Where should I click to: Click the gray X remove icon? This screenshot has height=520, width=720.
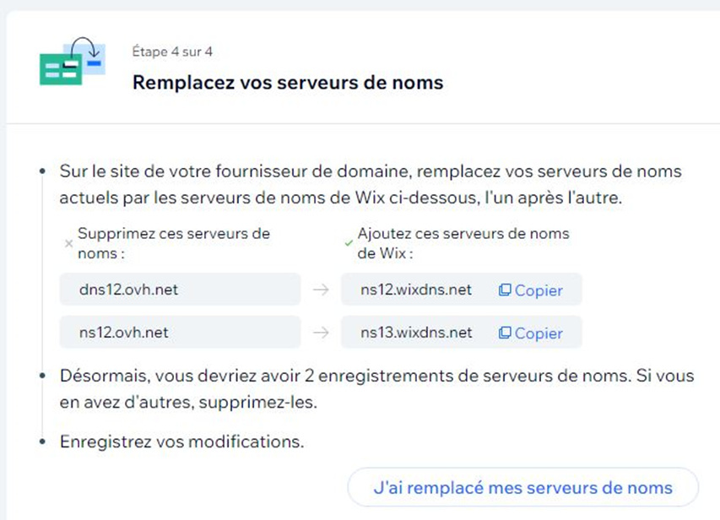[x=68, y=243]
